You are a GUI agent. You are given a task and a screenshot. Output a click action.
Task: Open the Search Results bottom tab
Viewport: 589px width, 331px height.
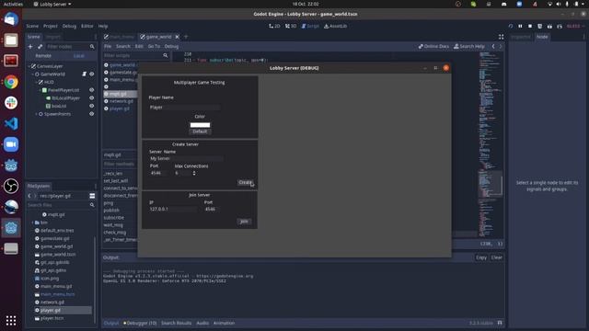click(176, 323)
